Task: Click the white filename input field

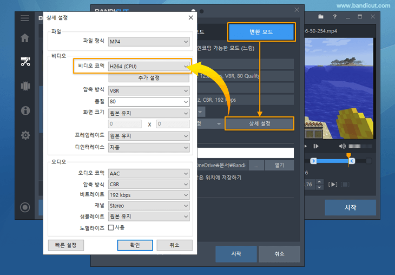Action: (245, 153)
